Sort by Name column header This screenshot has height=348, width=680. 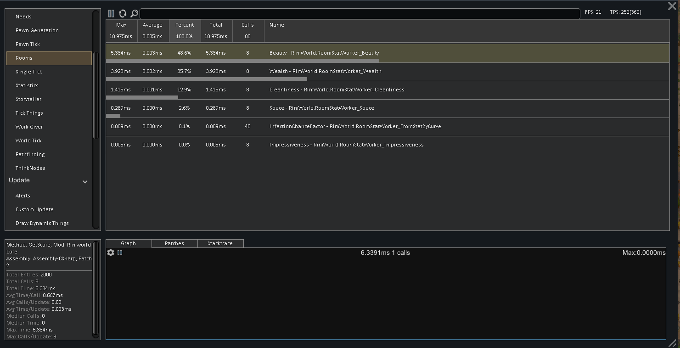pos(466,31)
